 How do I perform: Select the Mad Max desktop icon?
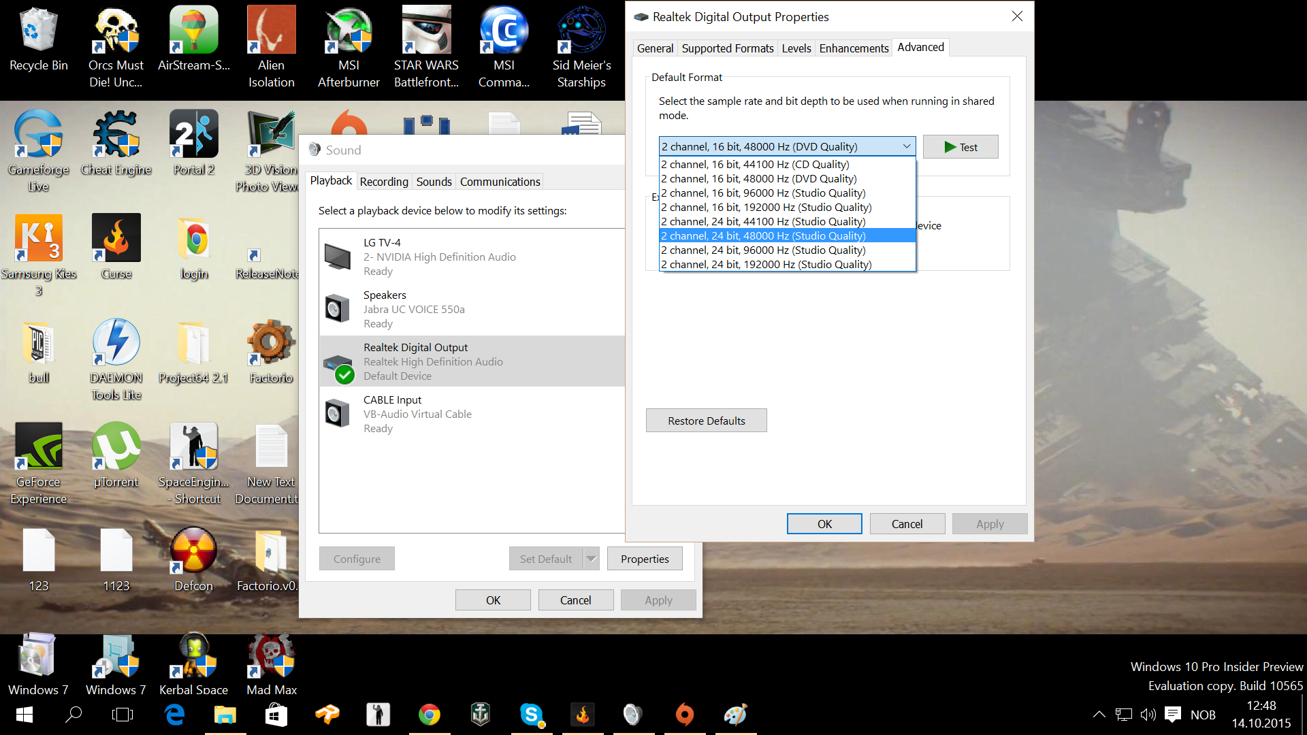click(272, 664)
